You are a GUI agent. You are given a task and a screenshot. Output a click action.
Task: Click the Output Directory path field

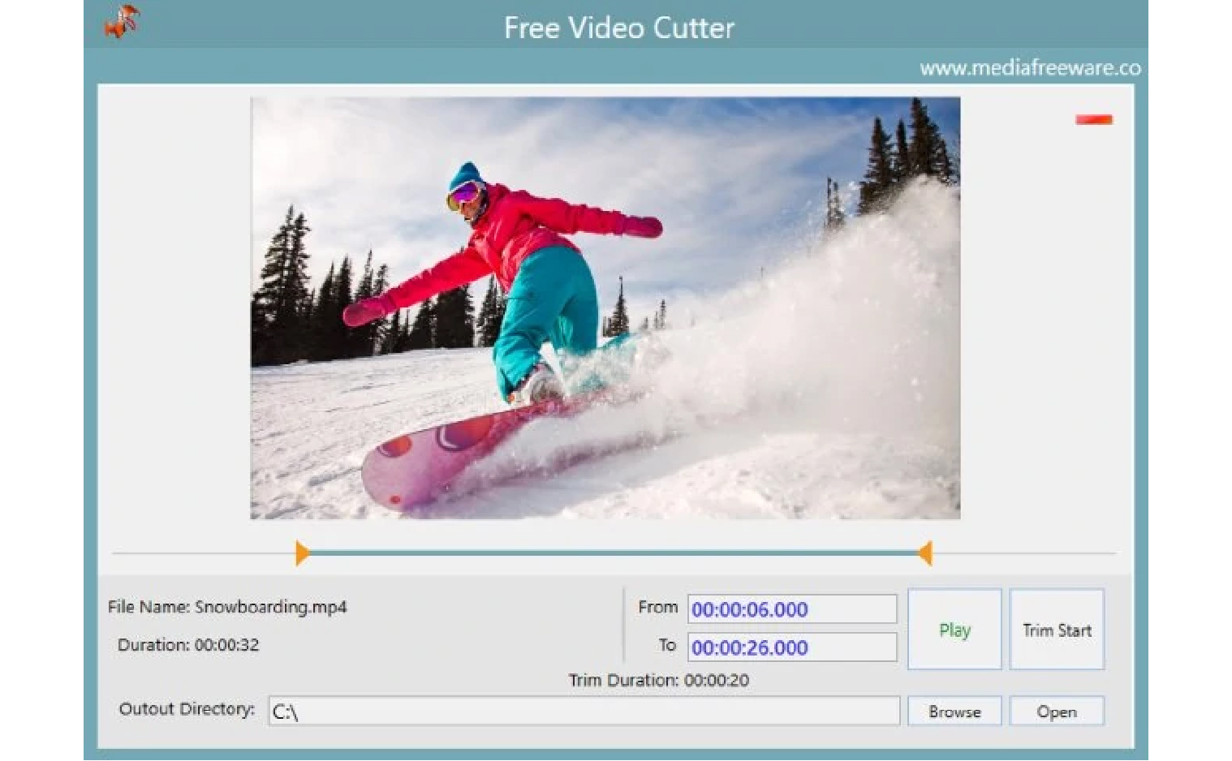pos(584,712)
